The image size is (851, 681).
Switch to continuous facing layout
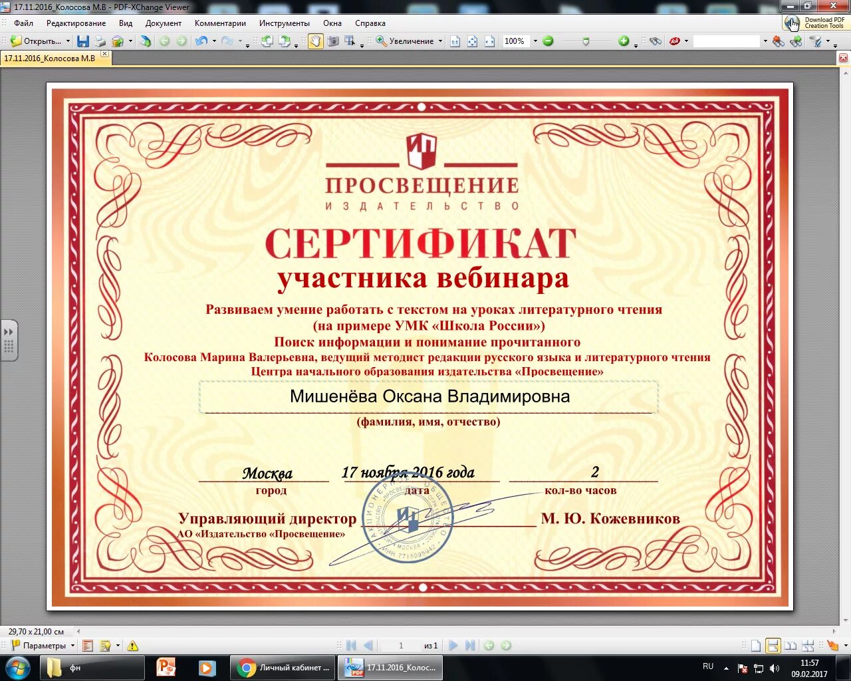pyautogui.click(x=808, y=646)
